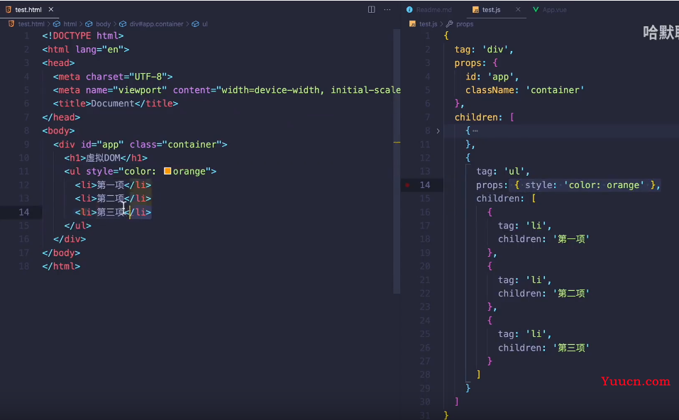
Task: Select the test.html editor tab
Action: (28, 9)
